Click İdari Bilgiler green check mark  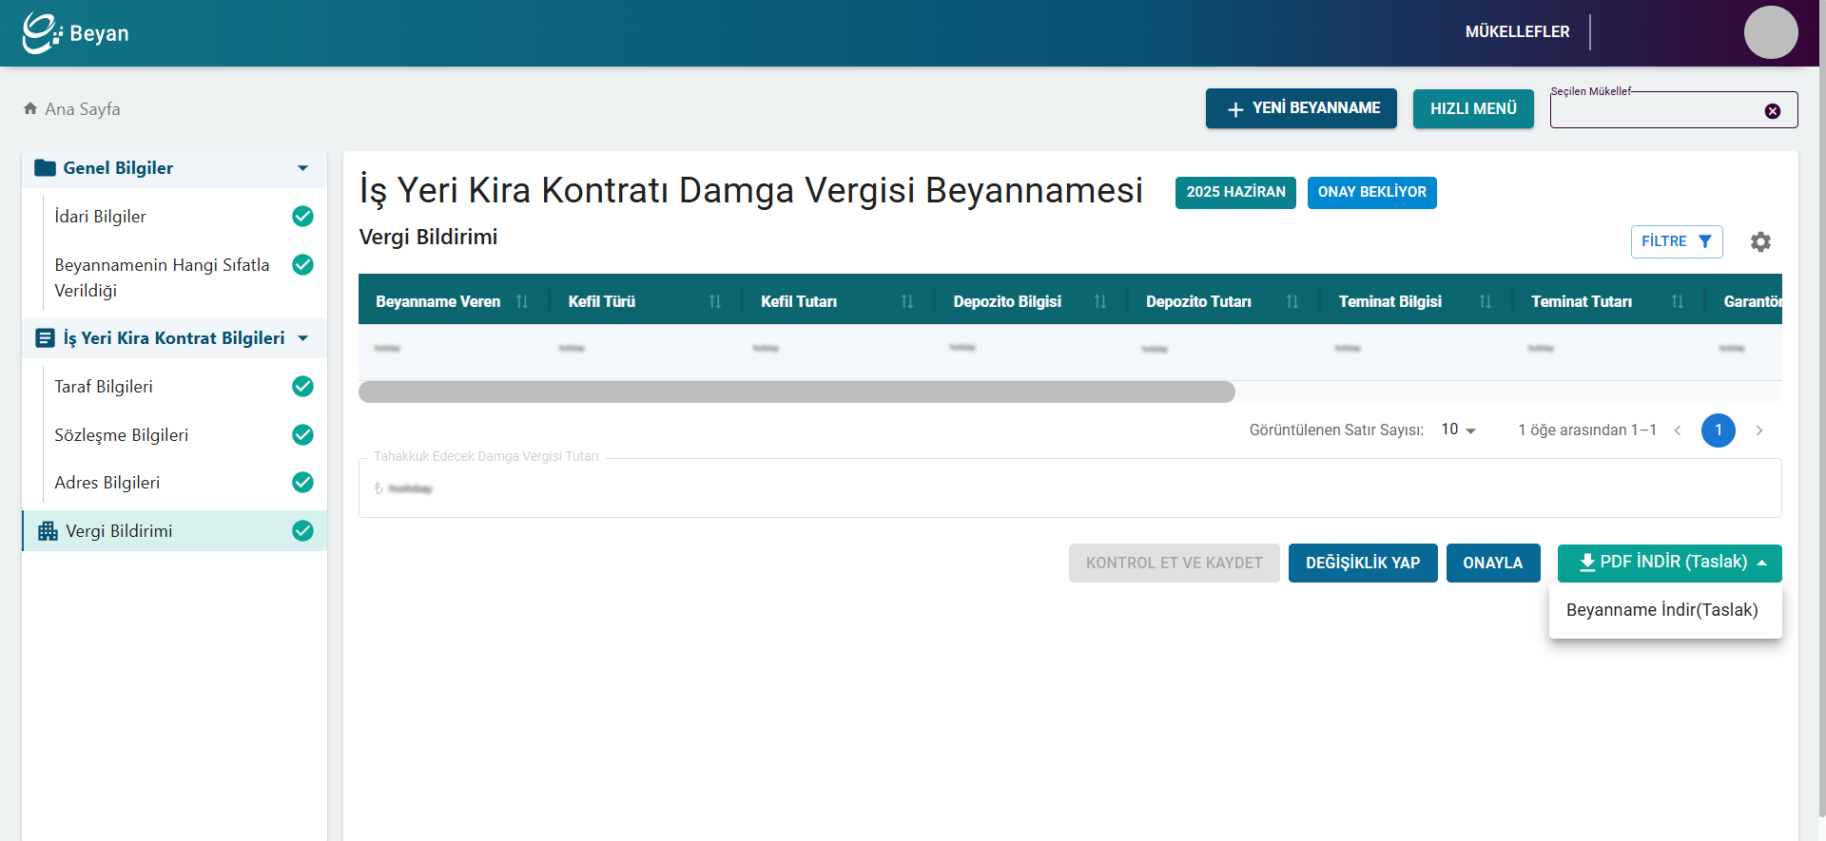pos(302,217)
